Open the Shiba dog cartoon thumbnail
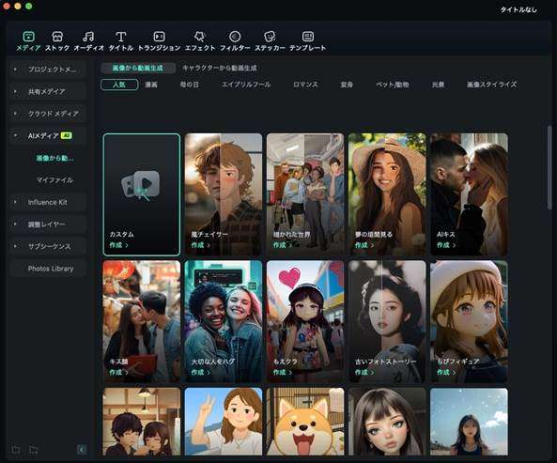The width and height of the screenshot is (557, 463). 305,422
